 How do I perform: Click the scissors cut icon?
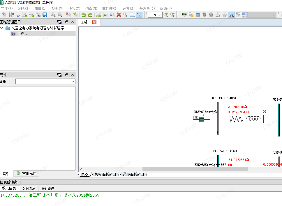(99, 15)
